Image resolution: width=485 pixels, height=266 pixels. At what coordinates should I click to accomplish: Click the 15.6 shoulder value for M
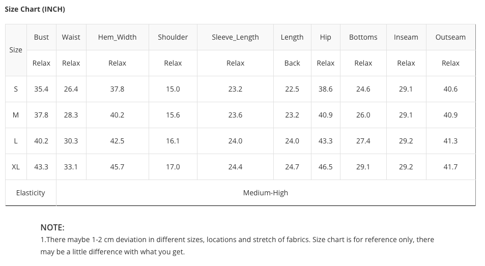click(173, 115)
